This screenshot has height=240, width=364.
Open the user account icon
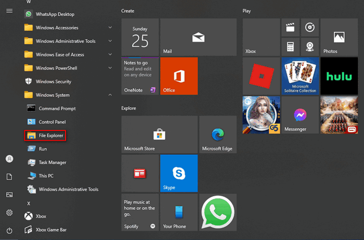9,159
